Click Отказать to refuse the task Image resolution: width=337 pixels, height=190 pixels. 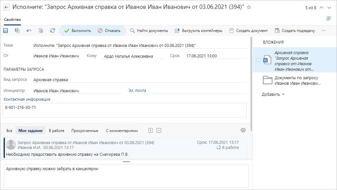[x=109, y=31]
